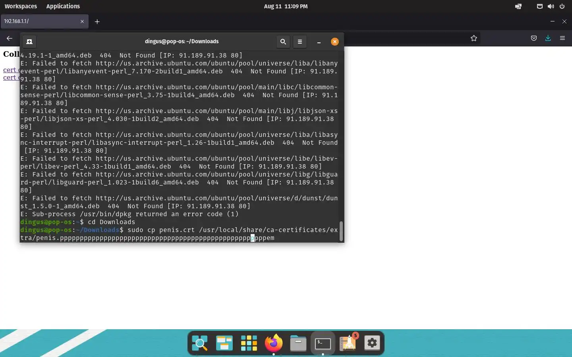Screen dimensions: 572x357
Task: Select the 192.168.1.1/ browser tab
Action: pos(44,21)
